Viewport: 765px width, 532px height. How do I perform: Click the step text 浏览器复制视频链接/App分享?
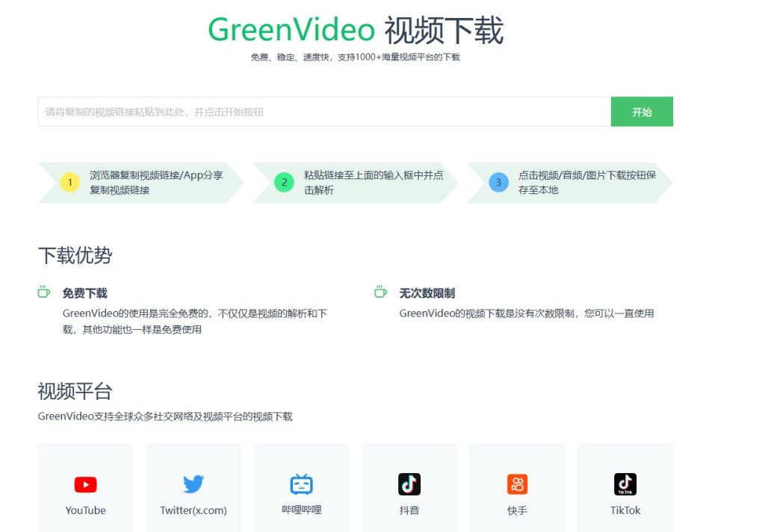[x=156, y=175]
